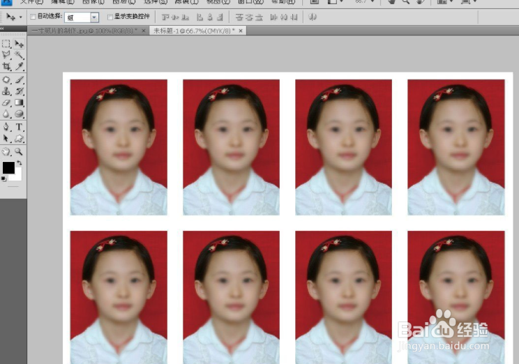Select the History Brush tool
This screenshot has width=519, height=364.
click(20, 91)
